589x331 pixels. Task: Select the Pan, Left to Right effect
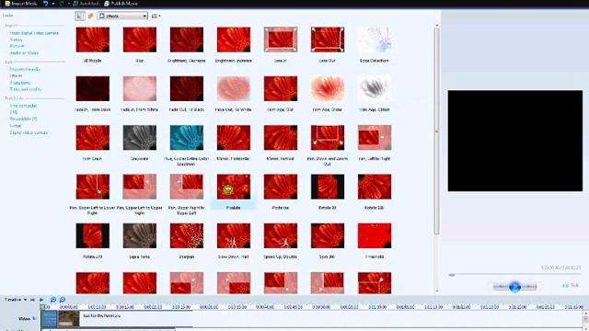375,138
